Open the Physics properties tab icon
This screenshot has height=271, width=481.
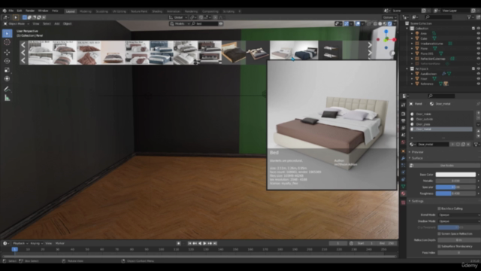coord(403,172)
